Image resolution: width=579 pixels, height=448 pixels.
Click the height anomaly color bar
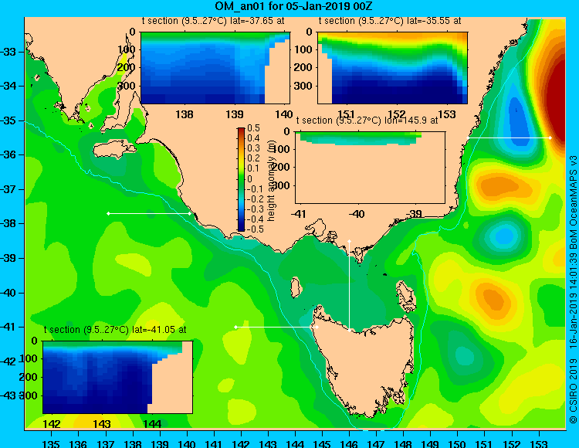(x=241, y=179)
